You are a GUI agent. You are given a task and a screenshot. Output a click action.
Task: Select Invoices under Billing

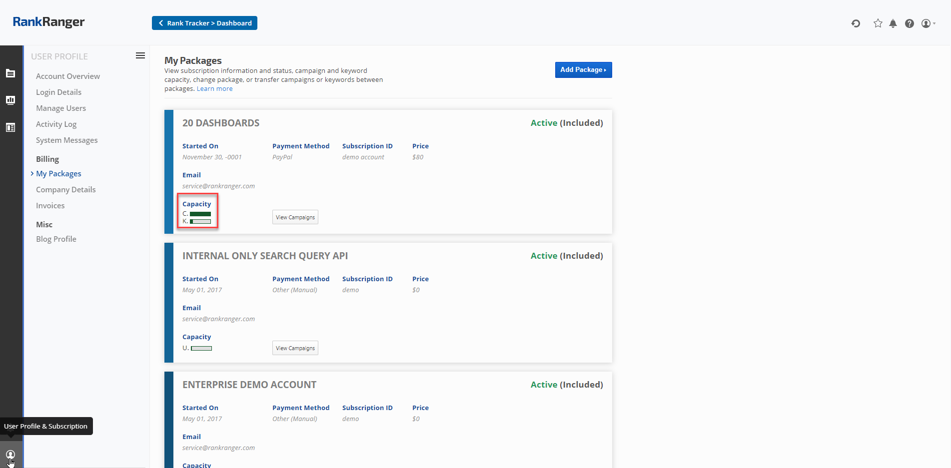[50, 205]
